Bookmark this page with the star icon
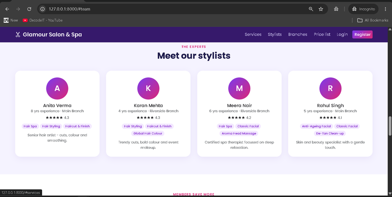The width and height of the screenshot is (392, 197). (x=321, y=9)
